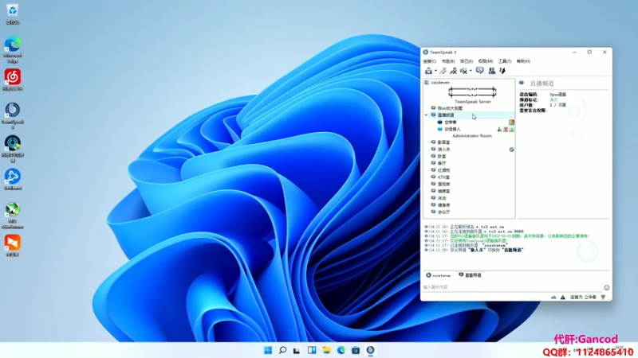Click the chat message input field
This screenshot has width=638, height=358.
coord(512,287)
